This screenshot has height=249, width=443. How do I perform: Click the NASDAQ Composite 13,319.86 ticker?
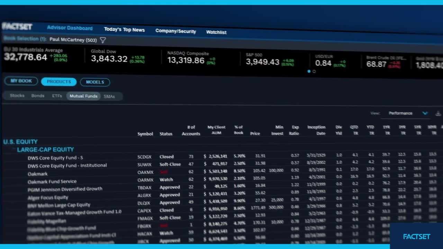tap(191, 58)
